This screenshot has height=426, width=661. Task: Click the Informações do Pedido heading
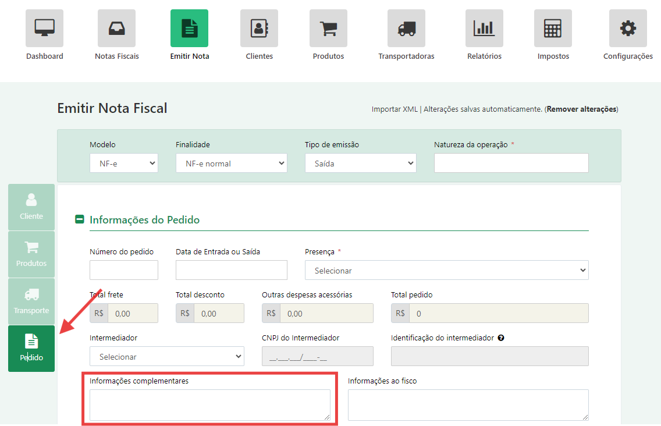point(144,220)
